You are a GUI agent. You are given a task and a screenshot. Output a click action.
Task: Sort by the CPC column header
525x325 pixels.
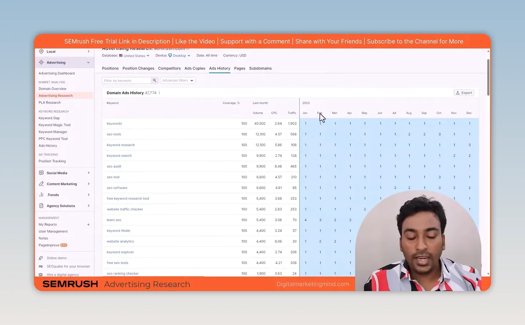pyautogui.click(x=274, y=113)
